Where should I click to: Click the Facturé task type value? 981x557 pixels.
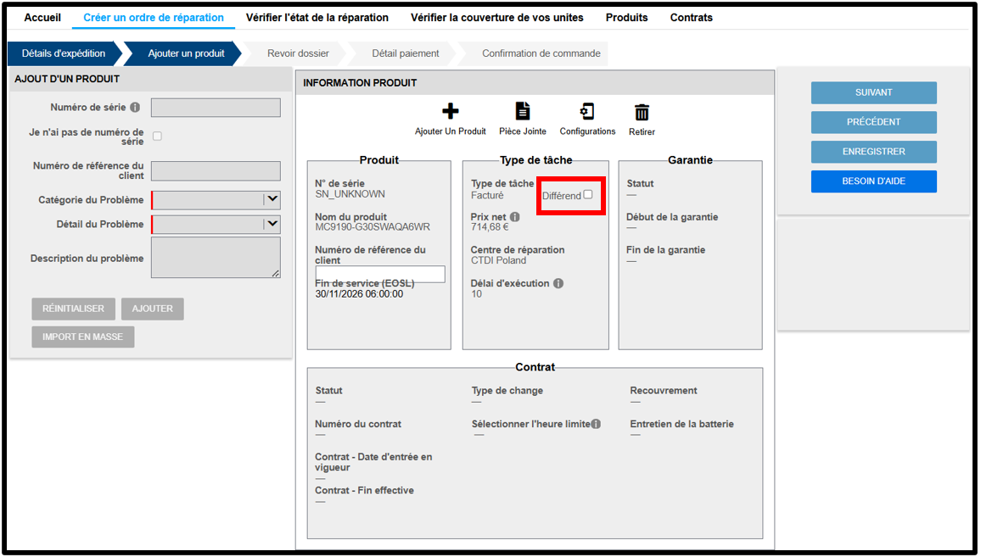pos(487,195)
